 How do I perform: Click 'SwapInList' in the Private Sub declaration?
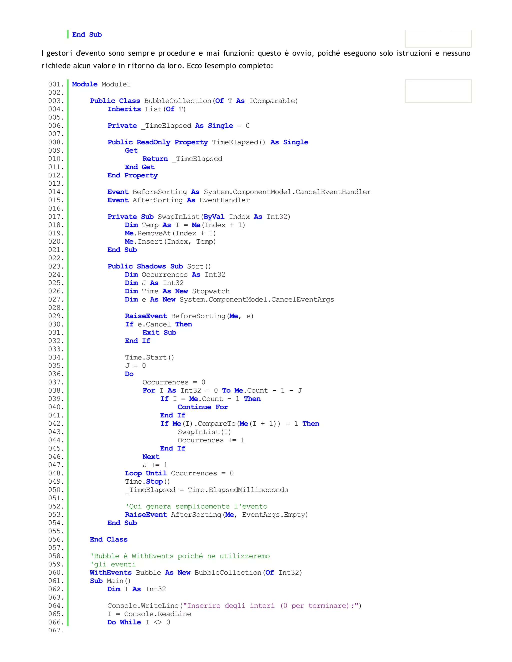[x=178, y=217]
